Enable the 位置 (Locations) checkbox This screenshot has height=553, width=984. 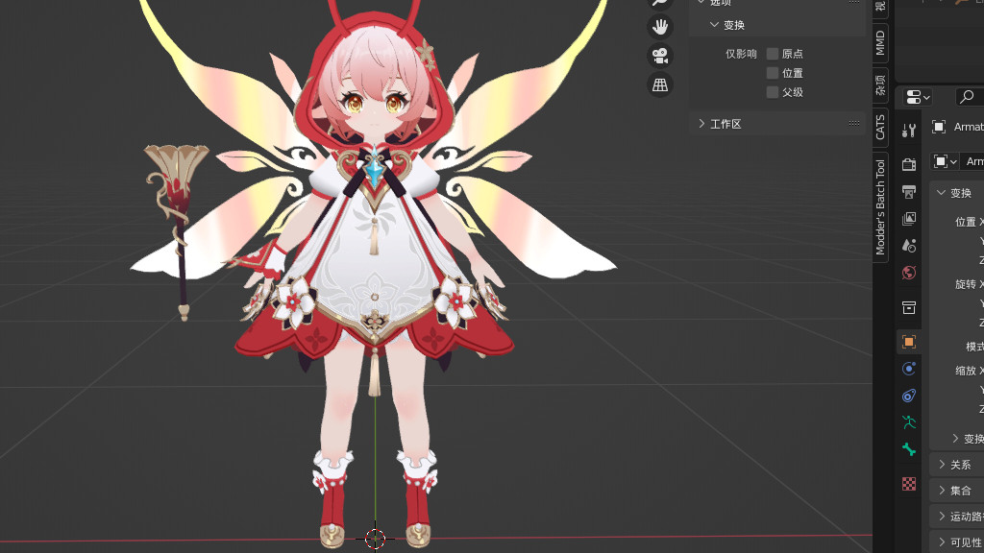773,73
